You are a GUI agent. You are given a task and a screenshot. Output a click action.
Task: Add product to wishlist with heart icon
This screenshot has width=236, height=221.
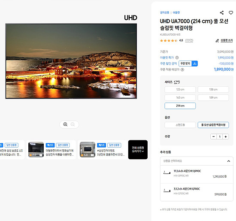pyautogui.click(x=231, y=12)
